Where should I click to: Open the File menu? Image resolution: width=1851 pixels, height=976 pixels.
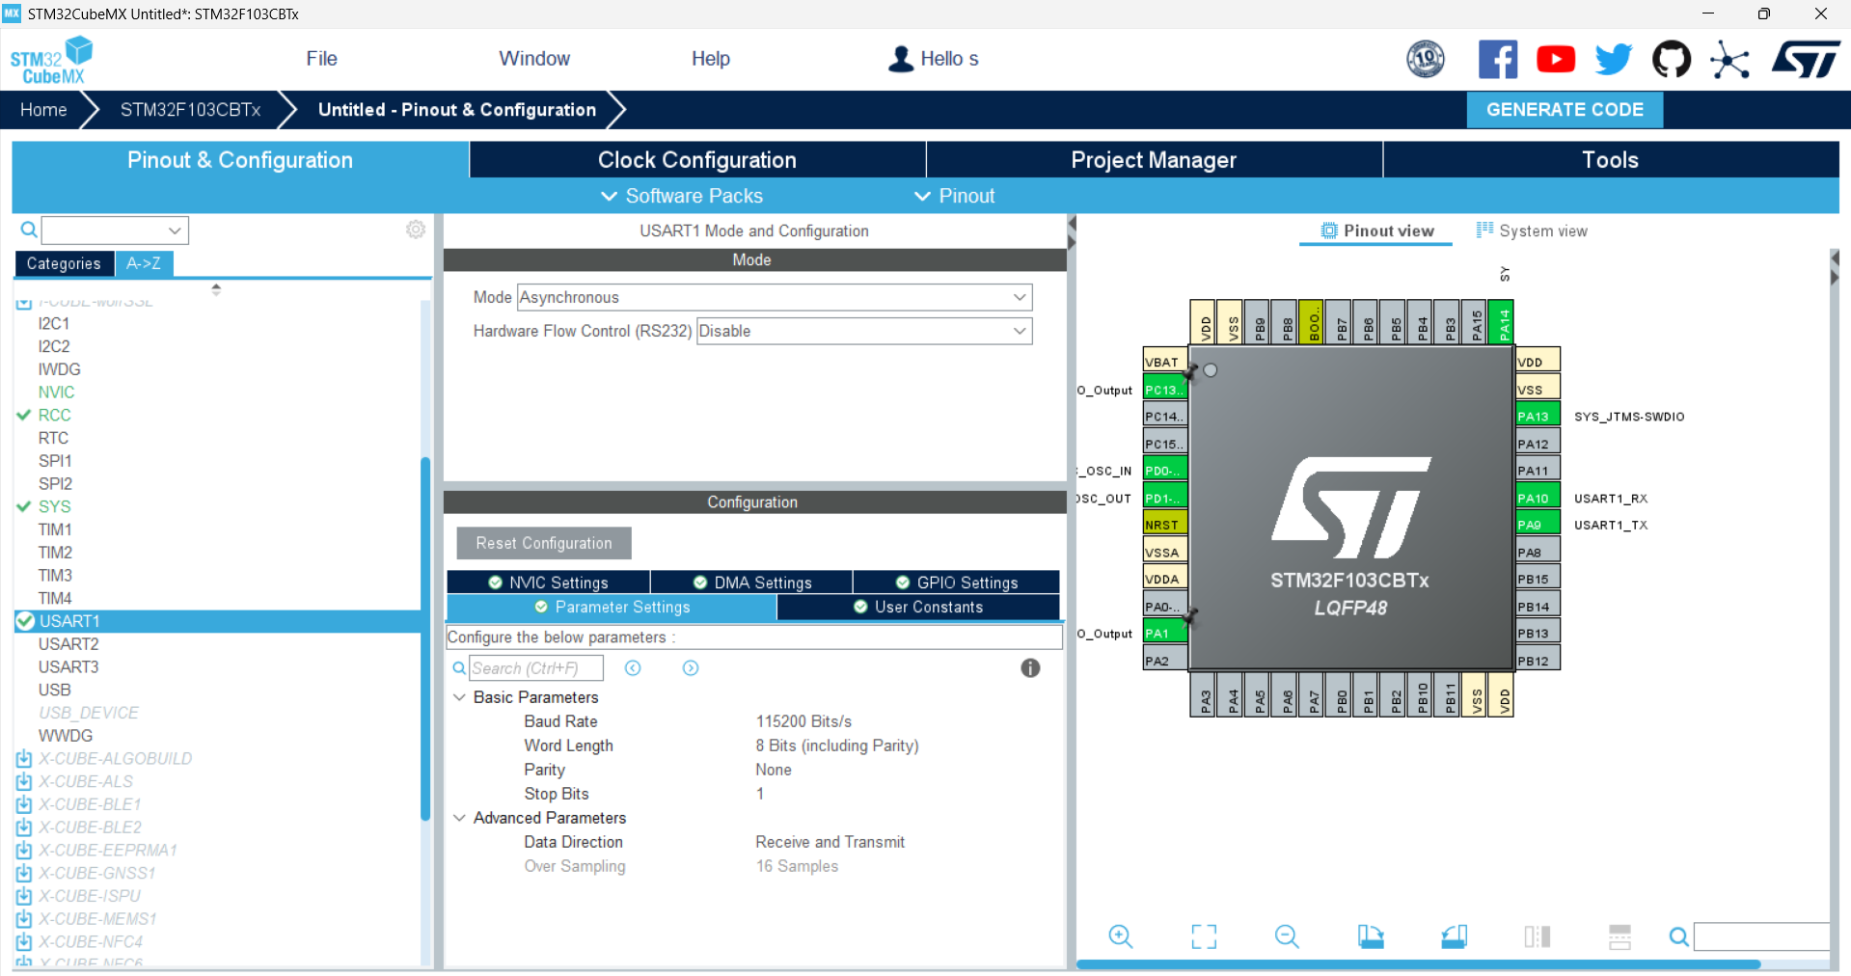pos(321,59)
